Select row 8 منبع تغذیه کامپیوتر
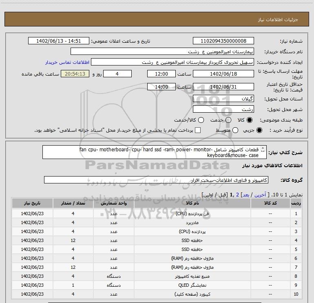This screenshot has width=314, height=303. [157, 276]
